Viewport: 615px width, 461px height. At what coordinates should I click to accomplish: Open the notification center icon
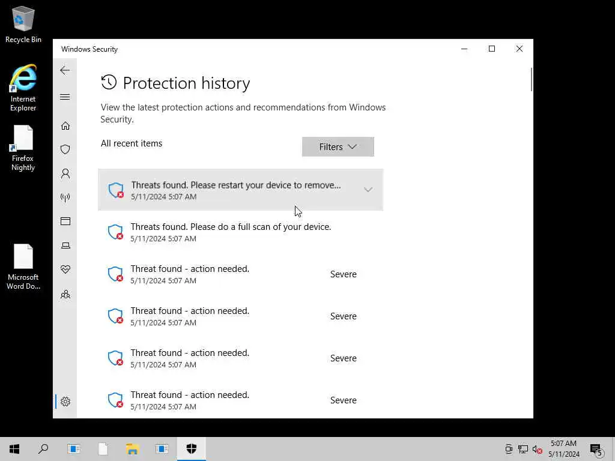click(x=596, y=449)
